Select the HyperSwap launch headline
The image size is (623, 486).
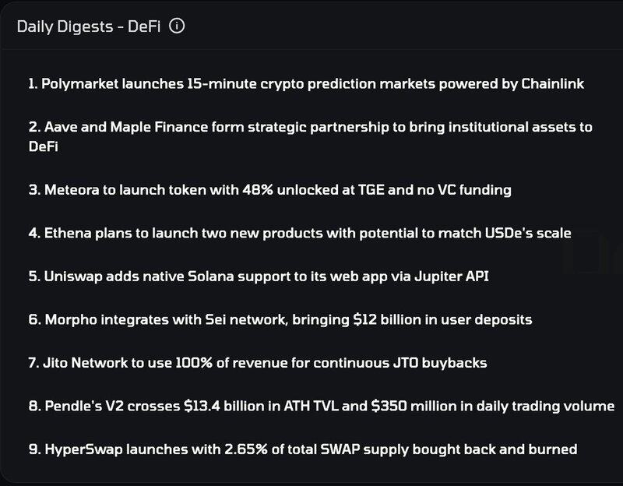tap(301, 449)
